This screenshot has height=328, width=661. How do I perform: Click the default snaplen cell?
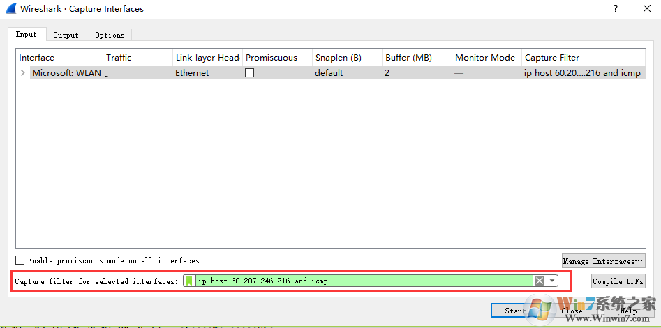pyautogui.click(x=329, y=73)
